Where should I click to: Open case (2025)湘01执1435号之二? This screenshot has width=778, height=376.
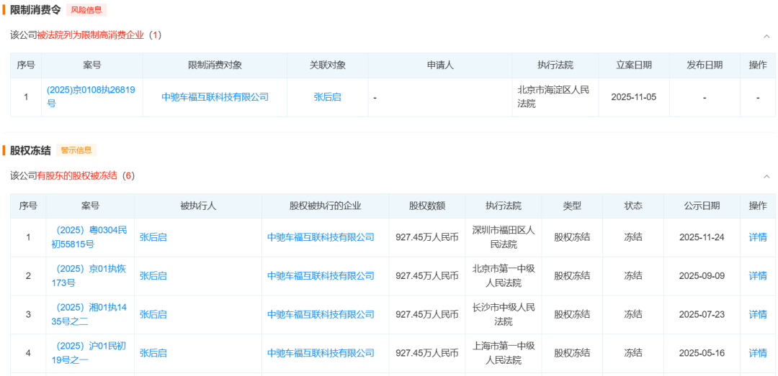point(89,315)
